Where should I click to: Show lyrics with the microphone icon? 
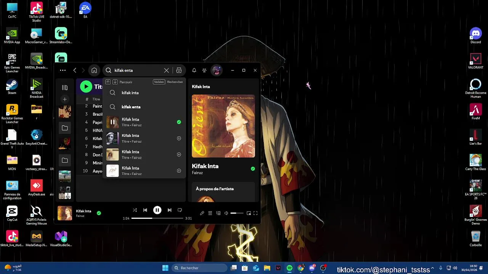pos(202,213)
